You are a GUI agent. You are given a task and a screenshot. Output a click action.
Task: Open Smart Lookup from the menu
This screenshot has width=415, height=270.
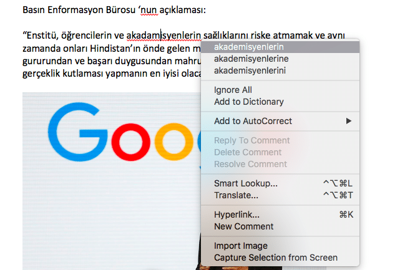(x=280, y=183)
